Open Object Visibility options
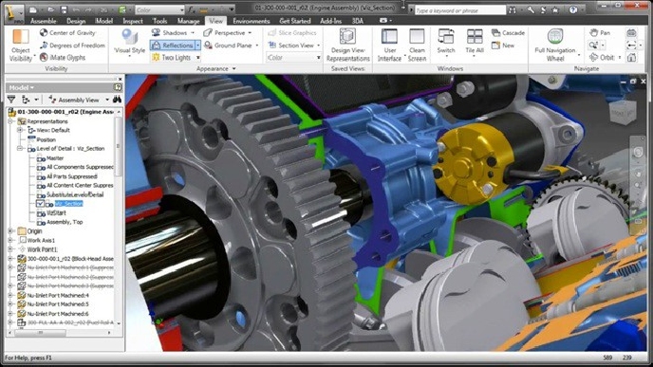The width and height of the screenshot is (653, 367). point(21,45)
